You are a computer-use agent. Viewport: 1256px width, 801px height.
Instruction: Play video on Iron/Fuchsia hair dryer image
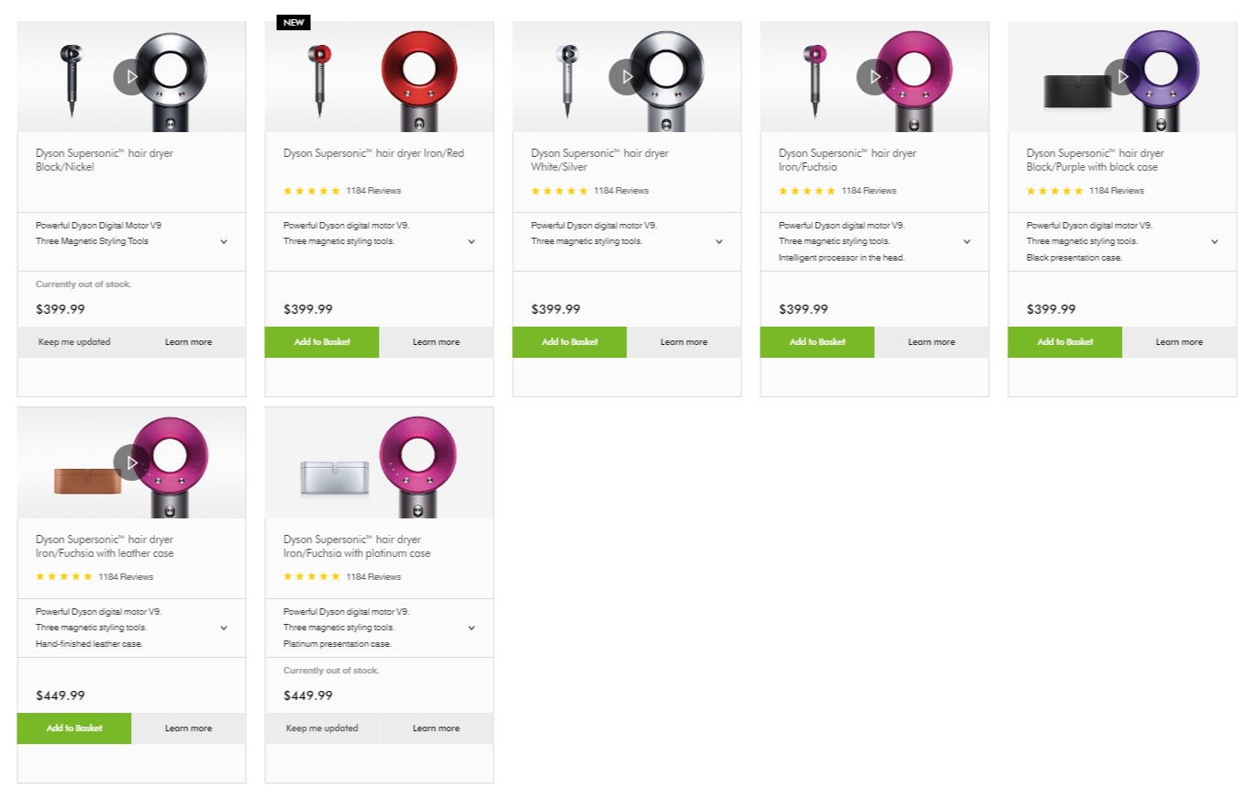point(874,77)
